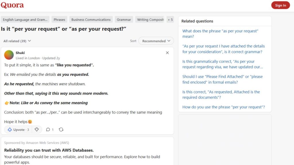Open comments via the speech bubble icon
Image resolution: width=294 pixels, height=165 pixels.
pyautogui.click(x=49, y=129)
